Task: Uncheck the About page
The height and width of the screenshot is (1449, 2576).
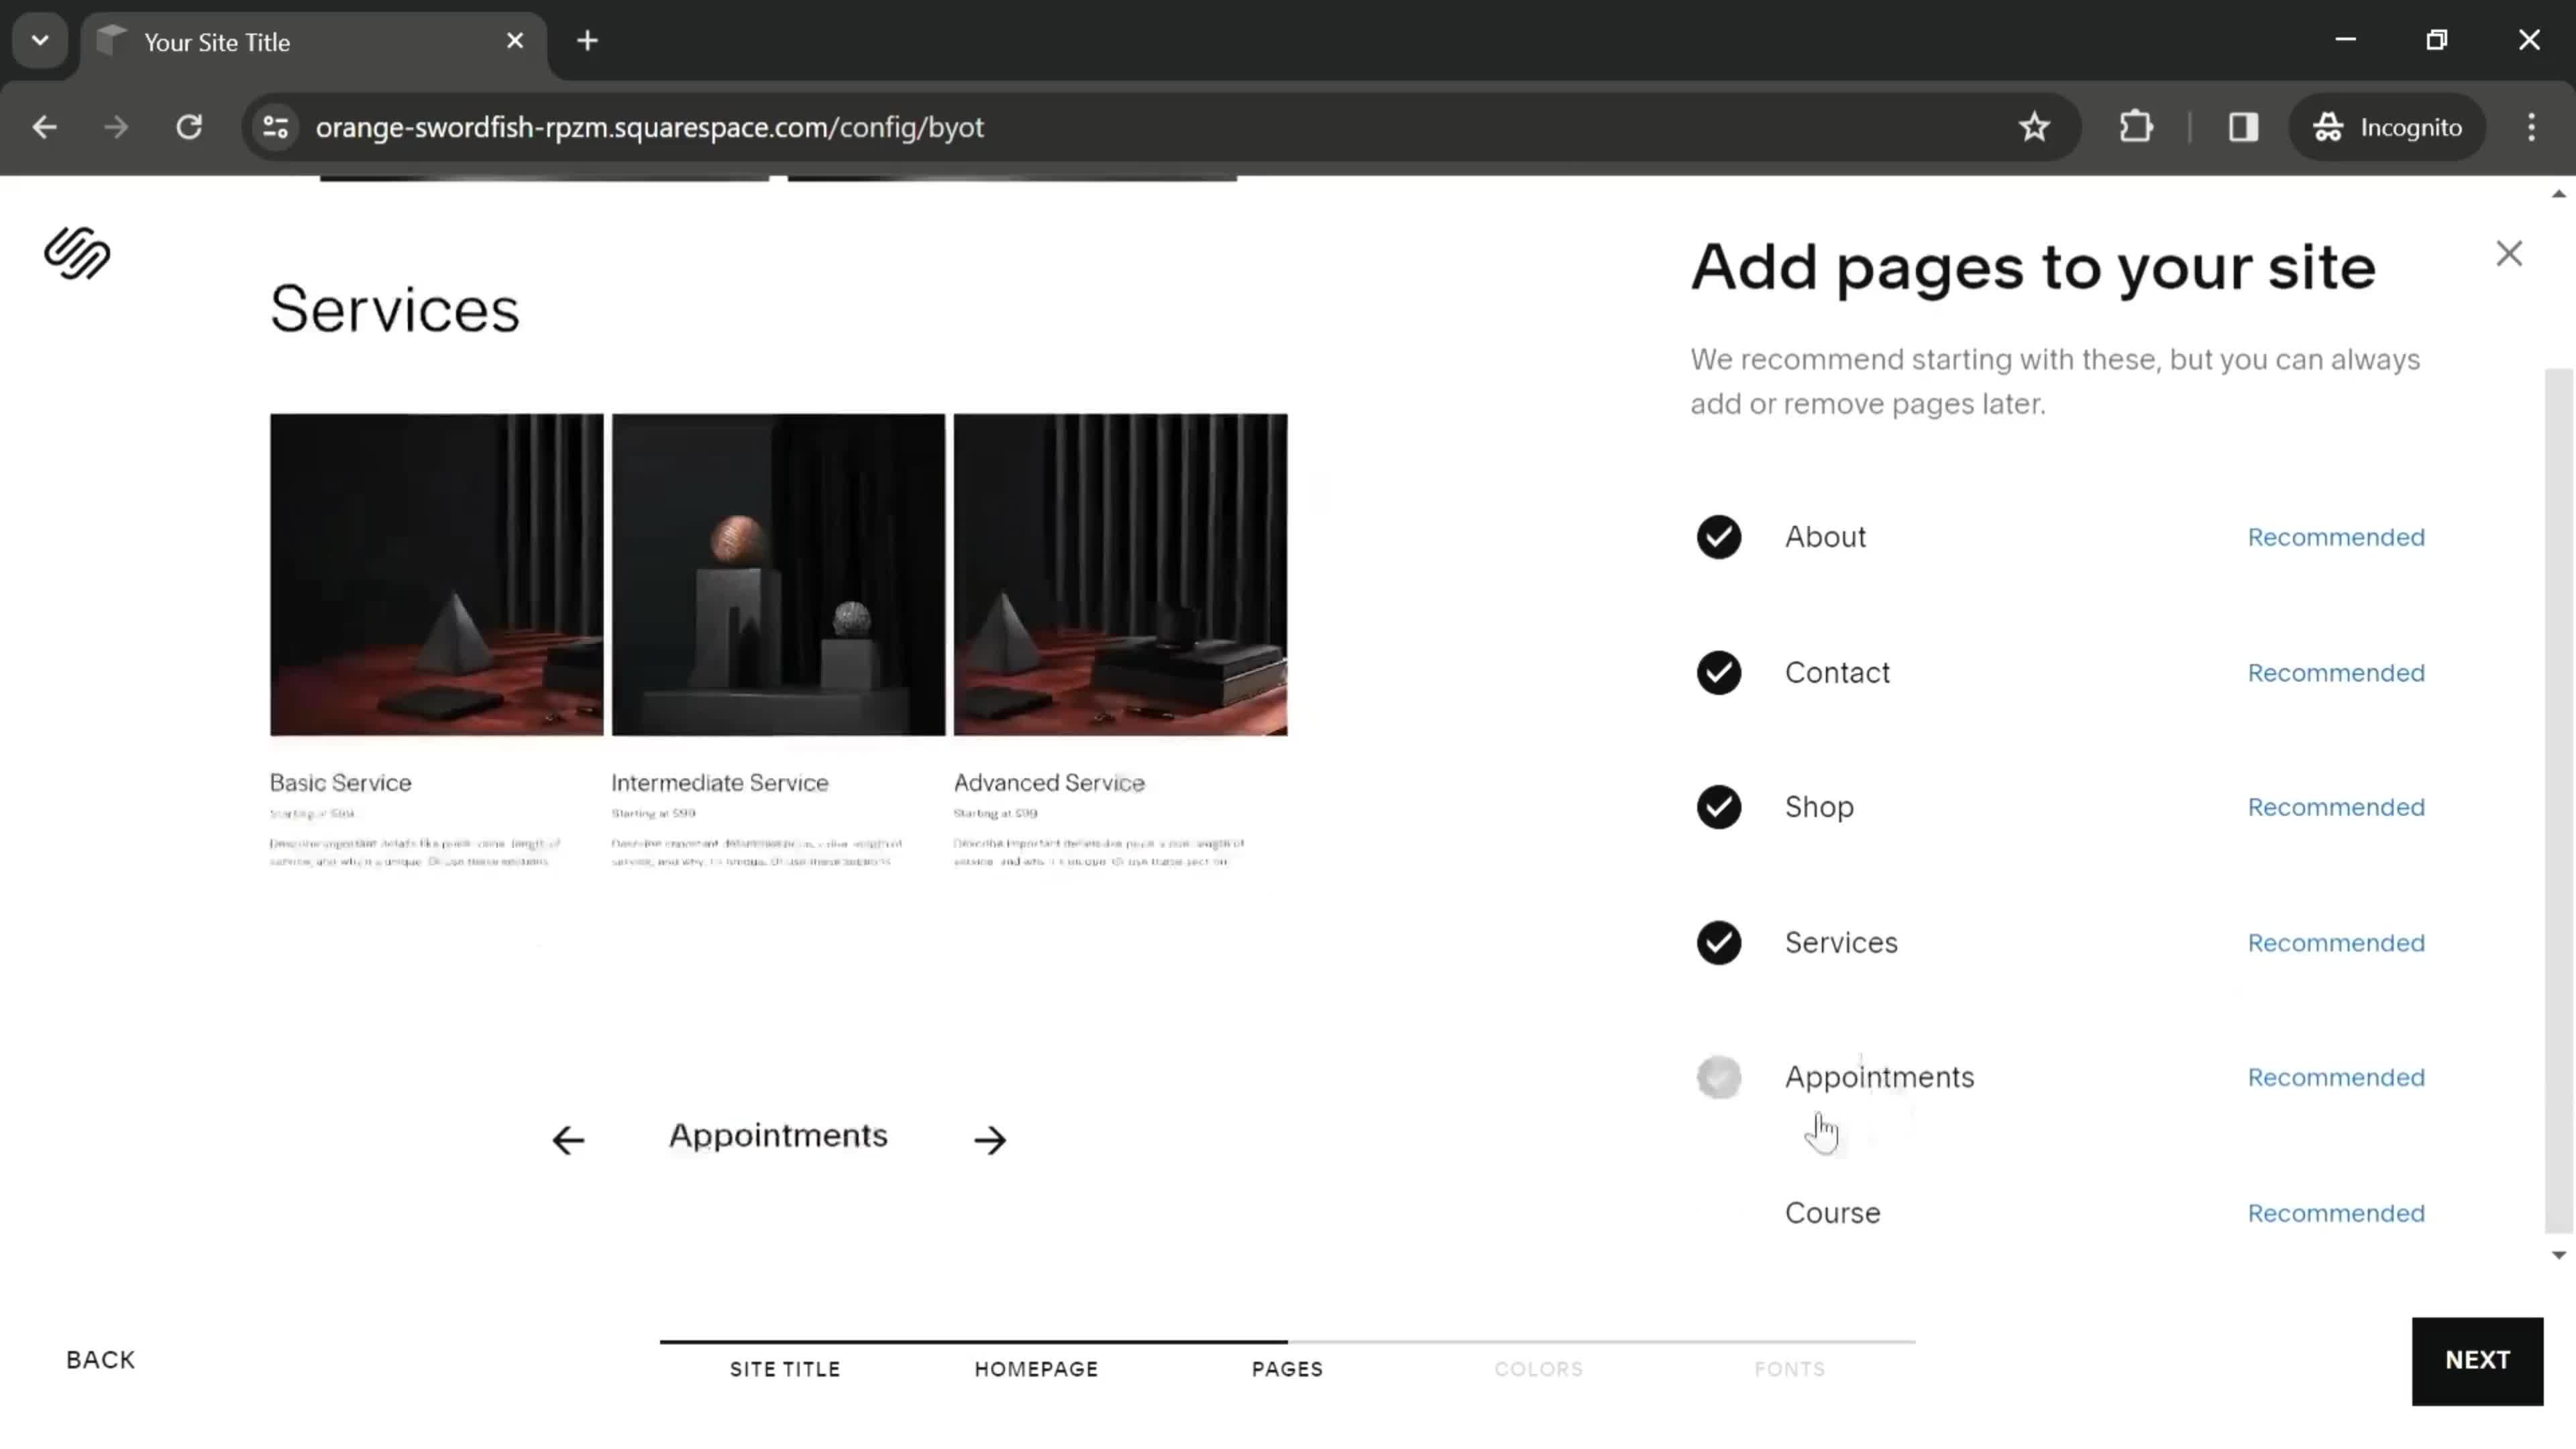Action: [x=1719, y=537]
